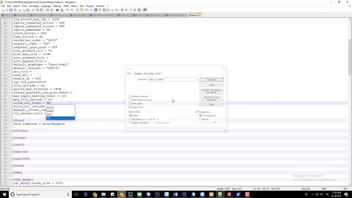352x198 pixels.
Task: Switch to the Find in Files tab
Action: coord(148,74)
